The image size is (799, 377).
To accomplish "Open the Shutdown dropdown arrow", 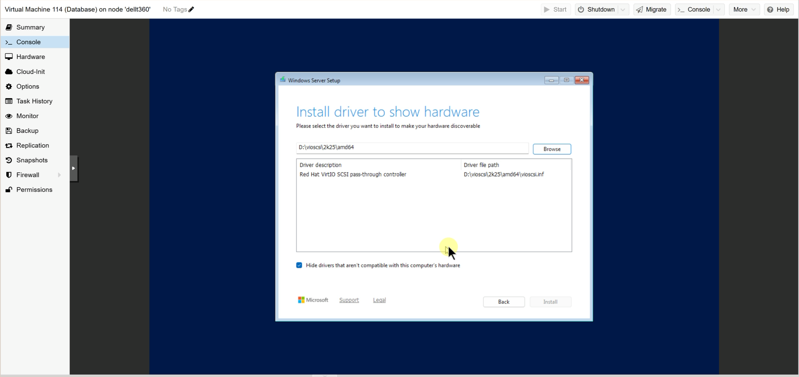I will pyautogui.click(x=622, y=9).
